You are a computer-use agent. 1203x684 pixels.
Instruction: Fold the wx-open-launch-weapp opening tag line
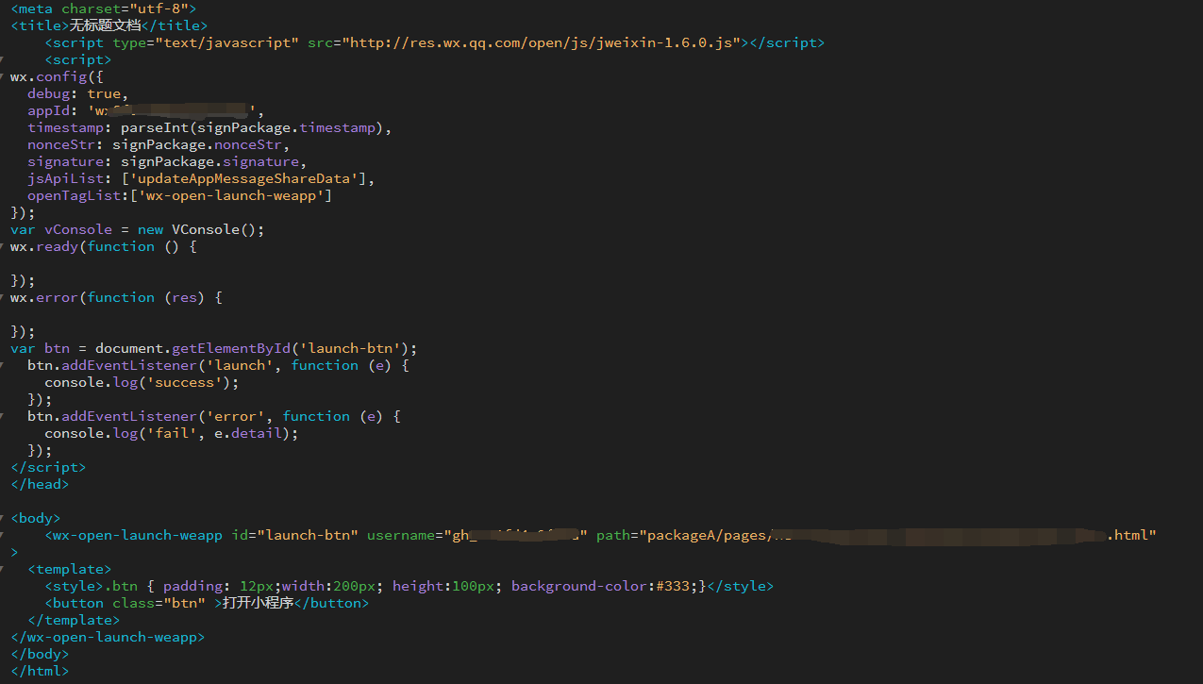pos(4,536)
